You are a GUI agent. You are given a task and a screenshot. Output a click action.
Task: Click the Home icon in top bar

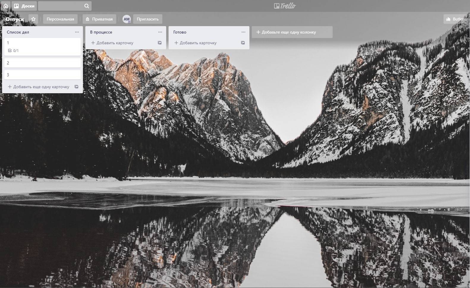(5, 6)
